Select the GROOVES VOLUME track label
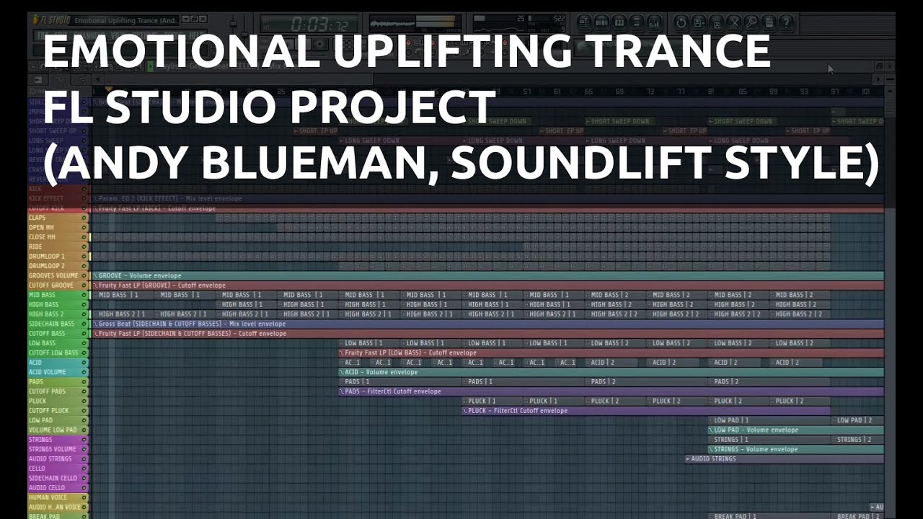Image resolution: width=923 pixels, height=519 pixels. coord(53,275)
